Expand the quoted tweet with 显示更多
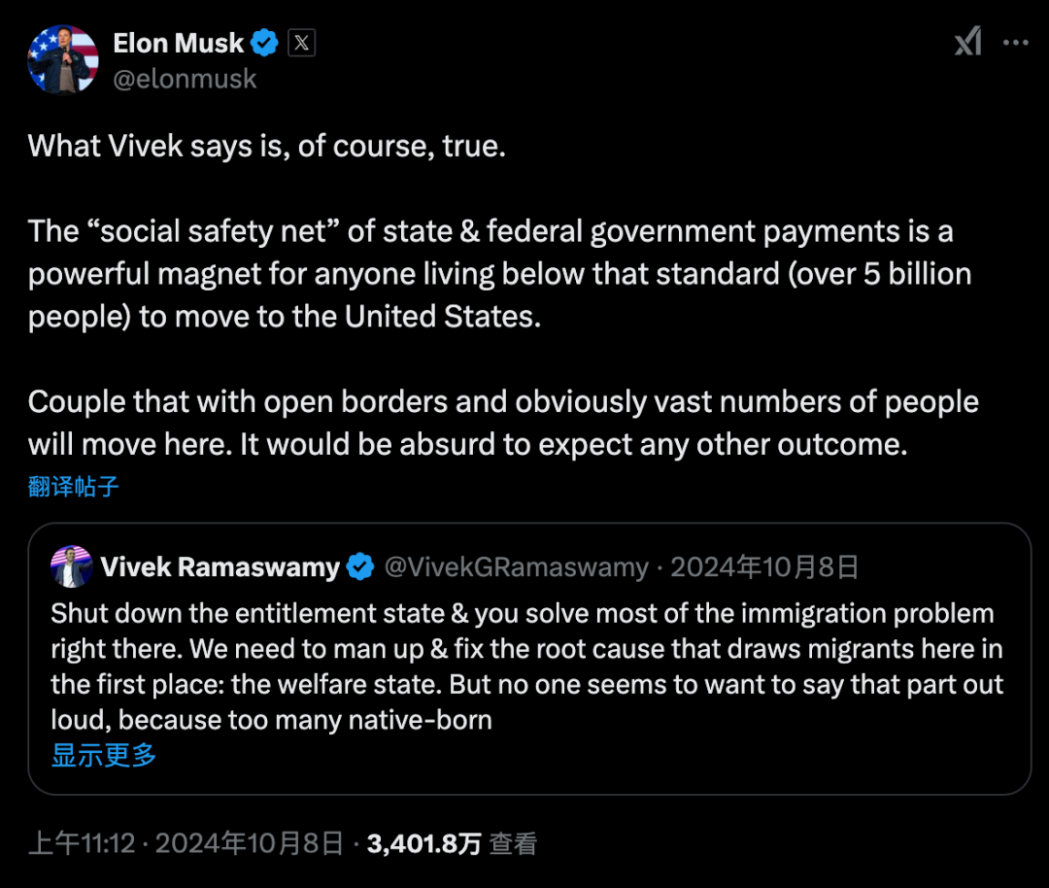The width and height of the screenshot is (1049, 888). click(102, 755)
